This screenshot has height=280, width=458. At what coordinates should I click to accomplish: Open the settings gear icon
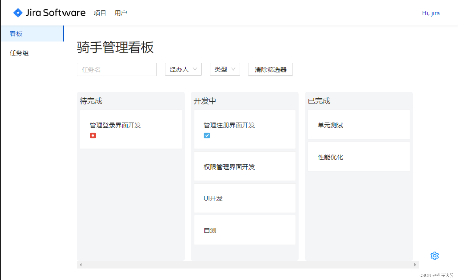point(434,256)
